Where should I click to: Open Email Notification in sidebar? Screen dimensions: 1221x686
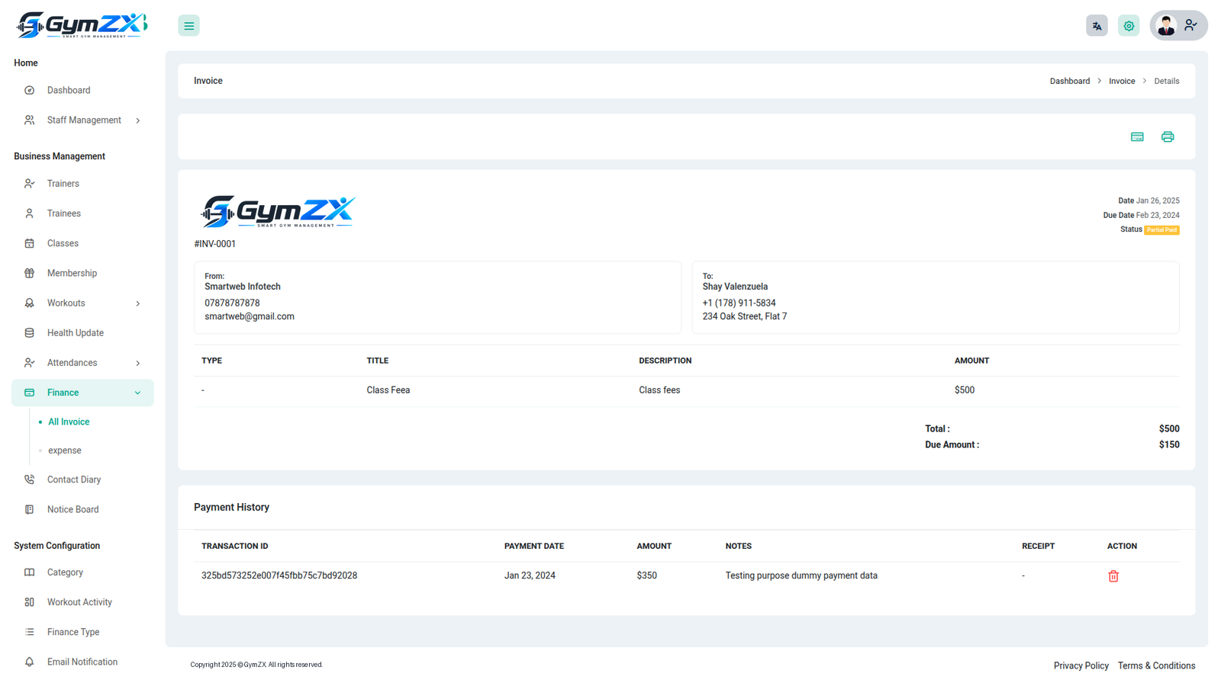coord(82,662)
